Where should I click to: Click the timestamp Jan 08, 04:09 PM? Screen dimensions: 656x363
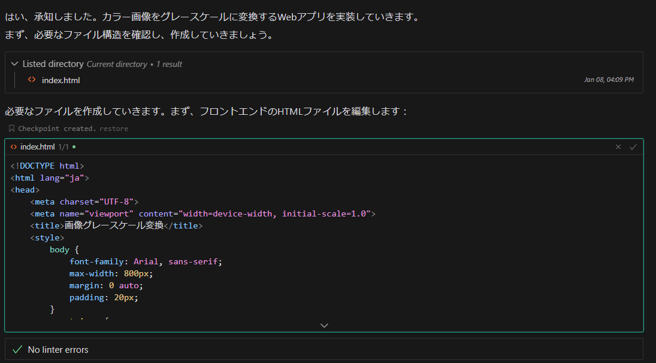(x=609, y=80)
